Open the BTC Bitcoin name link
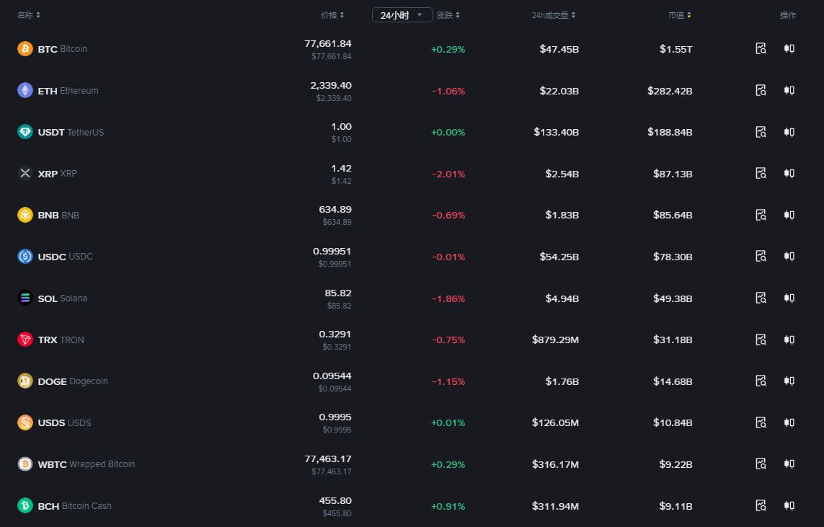Screen dimensions: 824x527 63,49
